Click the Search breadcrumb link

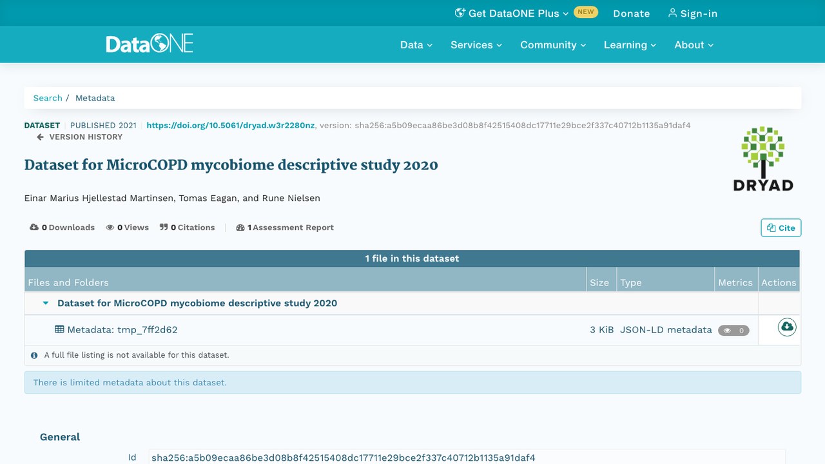pos(48,98)
